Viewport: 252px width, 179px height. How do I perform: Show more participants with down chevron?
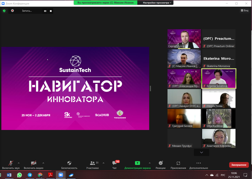pyautogui.click(x=202, y=152)
